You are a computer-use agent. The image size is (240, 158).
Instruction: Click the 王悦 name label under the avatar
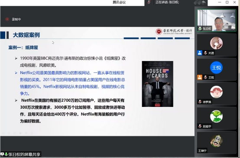point(211,77)
